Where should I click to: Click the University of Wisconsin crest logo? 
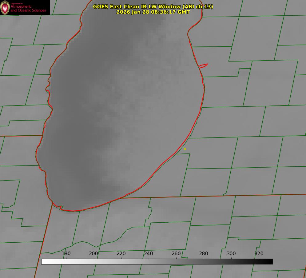pos(5,7)
